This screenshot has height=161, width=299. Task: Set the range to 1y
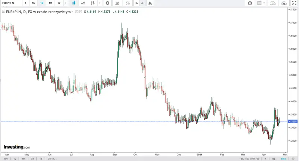15,158
